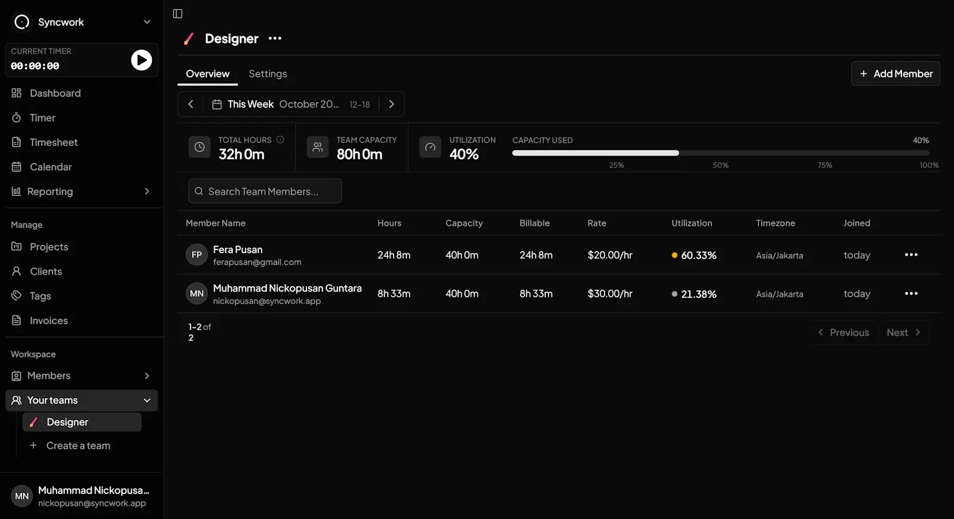954x519 pixels.
Task: Click the Syncwork logo icon
Action: pyautogui.click(x=22, y=22)
